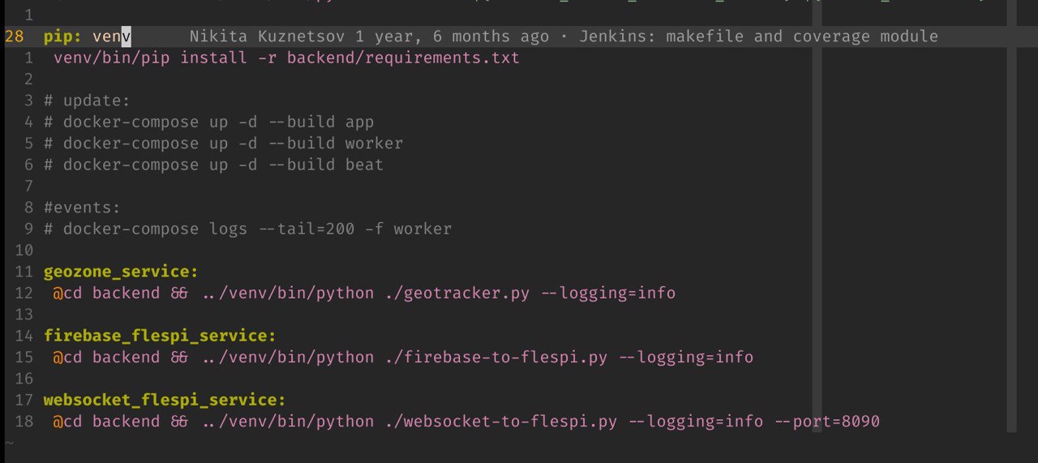Click relative line number 12 in gutter
1038x463 pixels.
(24, 293)
